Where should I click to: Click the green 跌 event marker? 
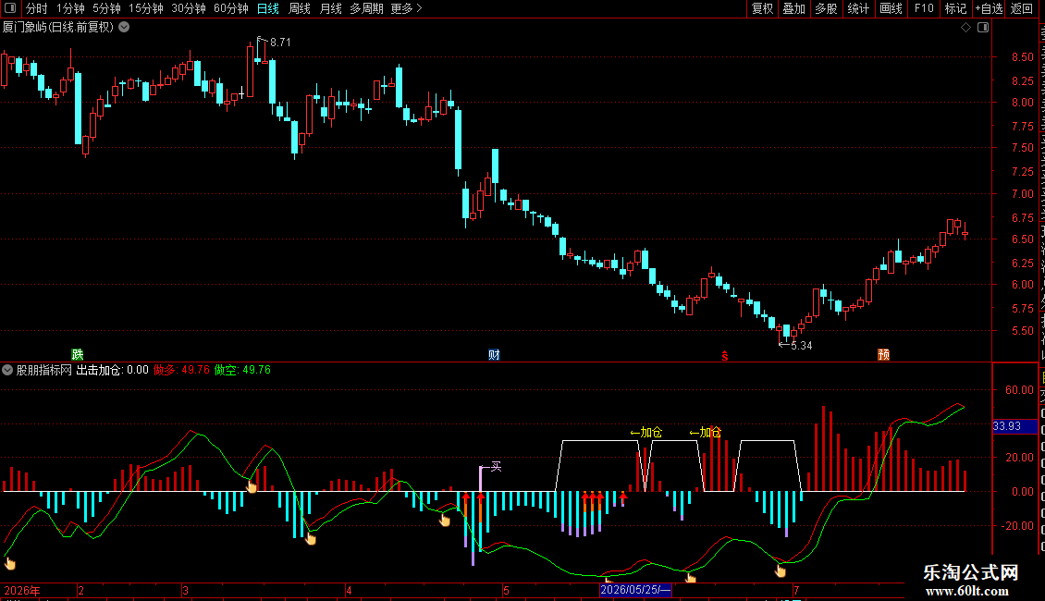coord(78,354)
